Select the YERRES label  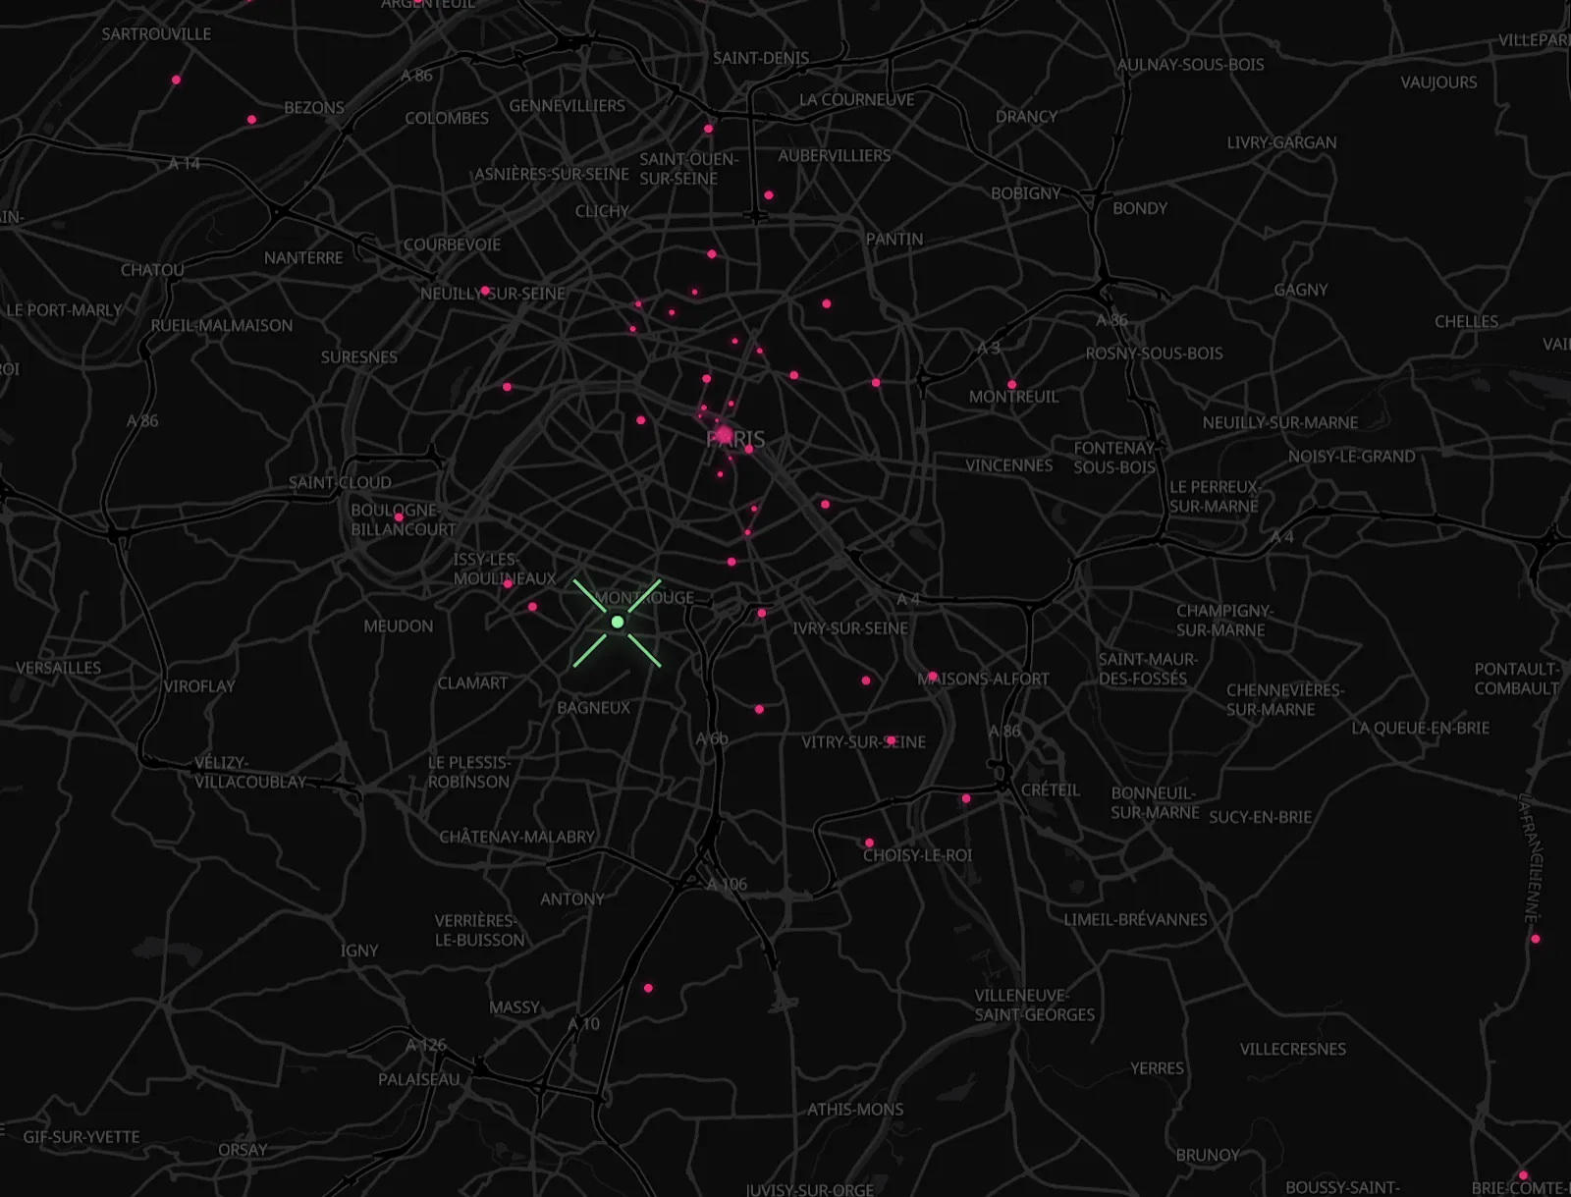1157,1068
